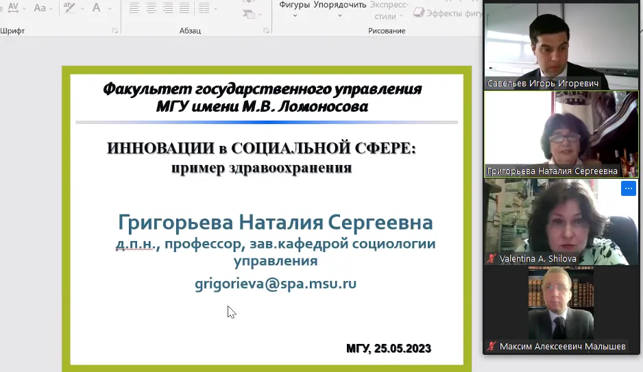Center text in the Абзац group

pyautogui.click(x=151, y=8)
